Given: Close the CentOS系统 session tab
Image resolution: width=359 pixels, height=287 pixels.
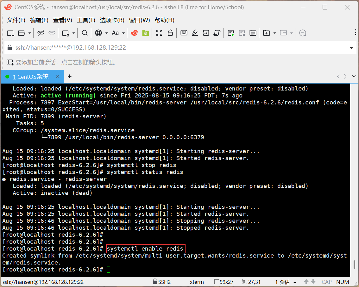Looking at the screenshot, I should 58,77.
